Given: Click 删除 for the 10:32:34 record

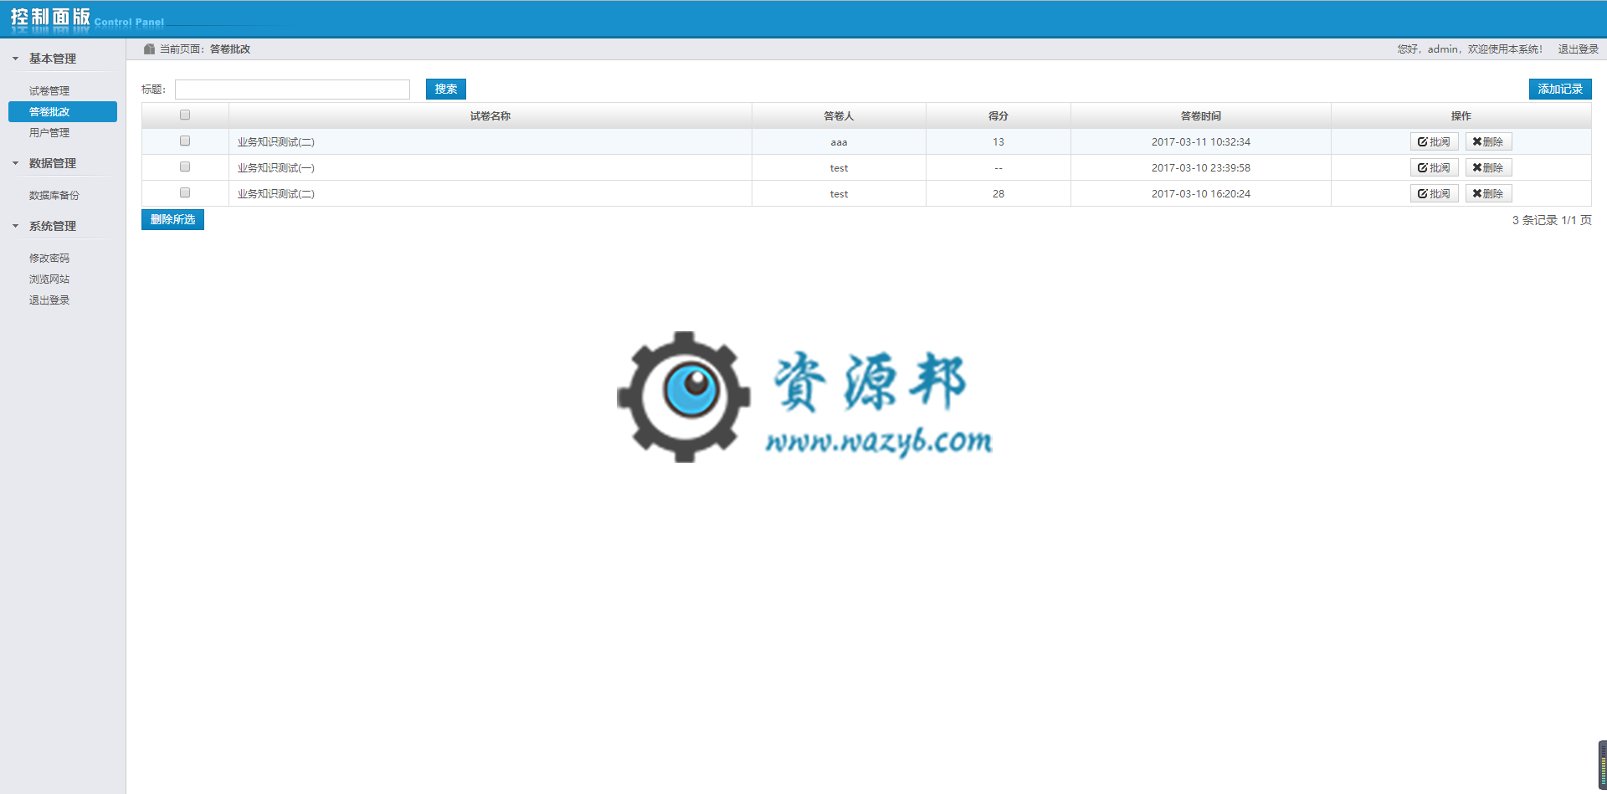Looking at the screenshot, I should [1488, 142].
